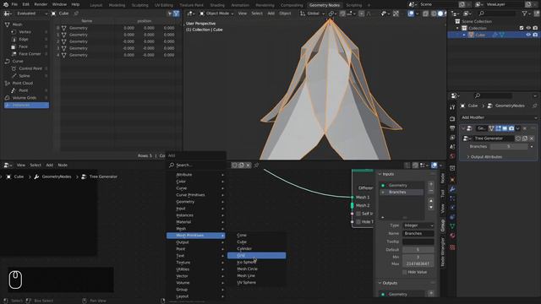Open viewport View menu
Image resolution: width=541 pixels, height=304 pixels.
click(x=243, y=14)
